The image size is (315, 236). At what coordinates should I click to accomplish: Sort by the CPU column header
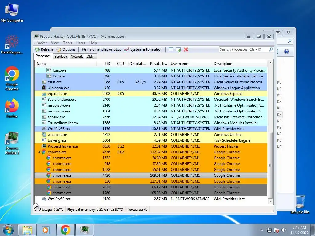pos(119,64)
